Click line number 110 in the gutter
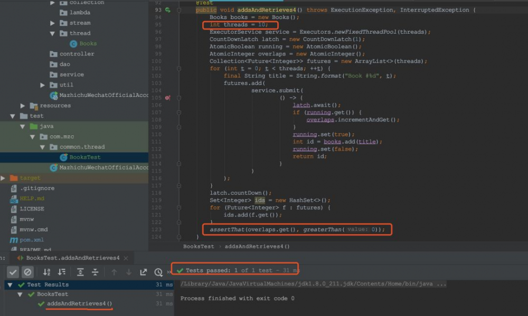The height and width of the screenshot is (316, 528). click(x=156, y=134)
